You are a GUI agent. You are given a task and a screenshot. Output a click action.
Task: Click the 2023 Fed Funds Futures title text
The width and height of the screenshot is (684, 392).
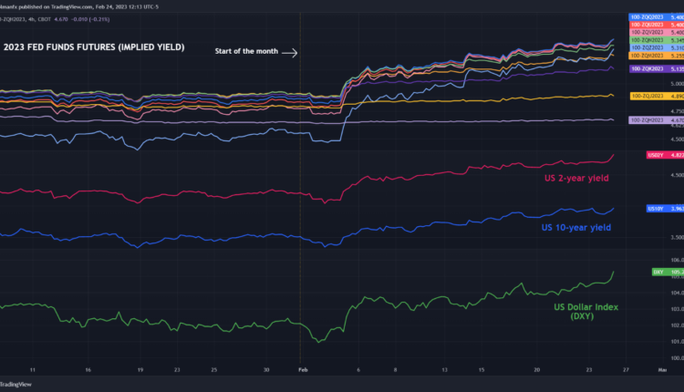91,46
